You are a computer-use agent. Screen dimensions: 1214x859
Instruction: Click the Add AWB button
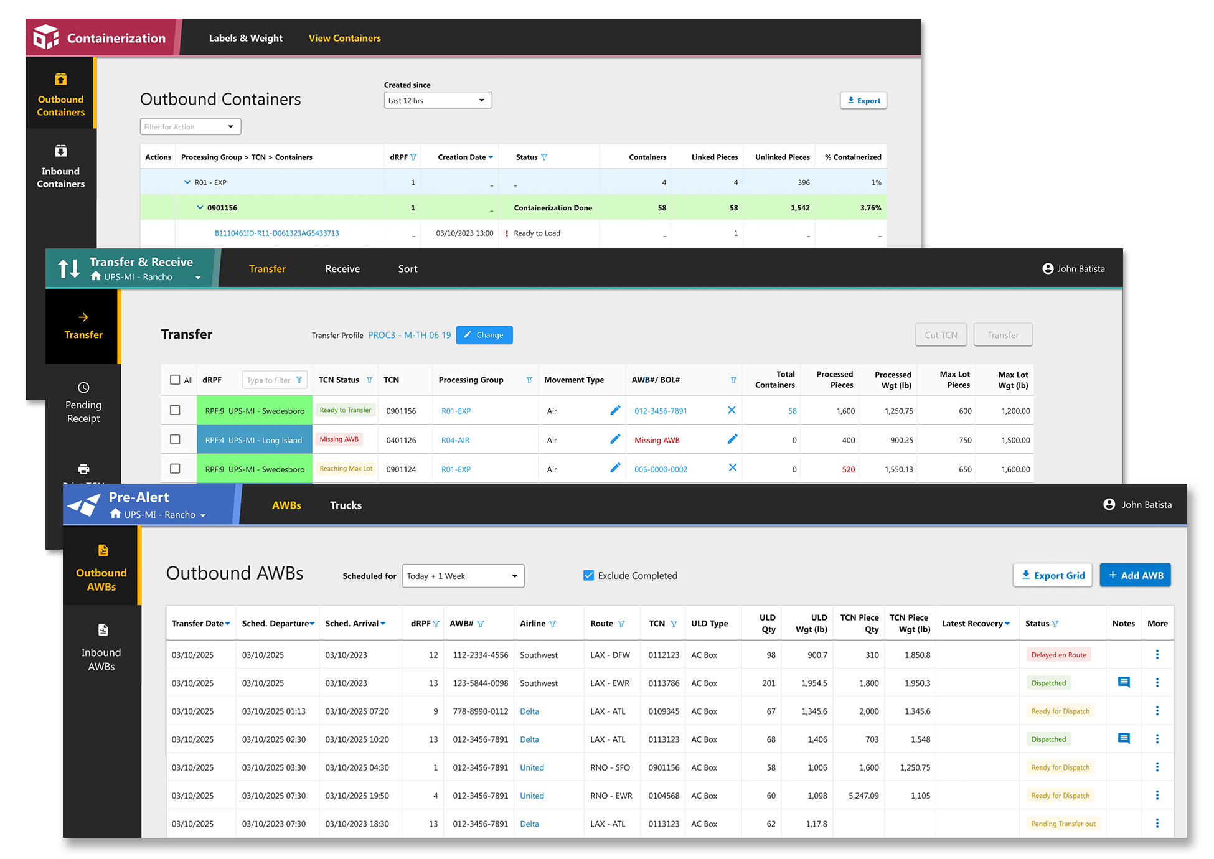click(x=1135, y=575)
